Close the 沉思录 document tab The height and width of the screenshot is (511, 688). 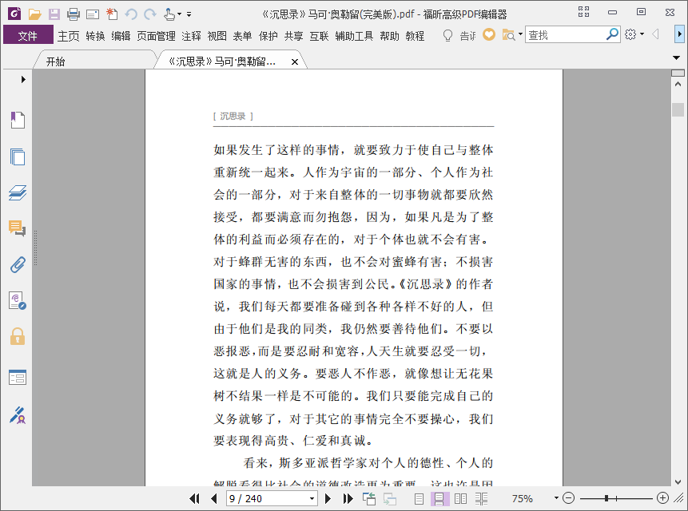(x=295, y=61)
